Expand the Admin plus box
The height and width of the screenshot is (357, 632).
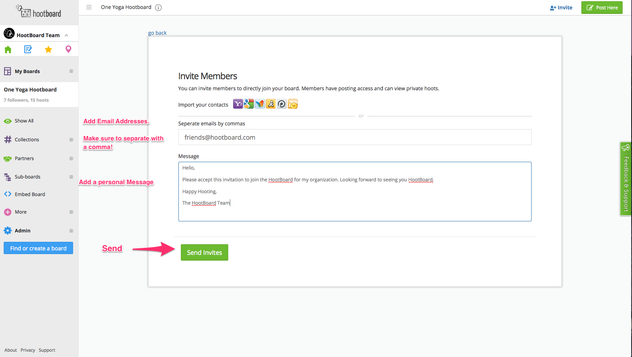click(71, 231)
